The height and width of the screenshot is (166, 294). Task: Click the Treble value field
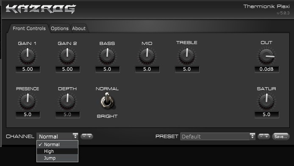point(187,69)
